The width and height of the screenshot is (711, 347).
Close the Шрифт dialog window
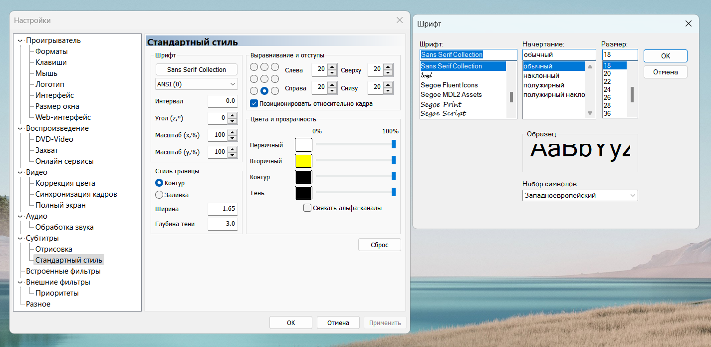pyautogui.click(x=688, y=23)
